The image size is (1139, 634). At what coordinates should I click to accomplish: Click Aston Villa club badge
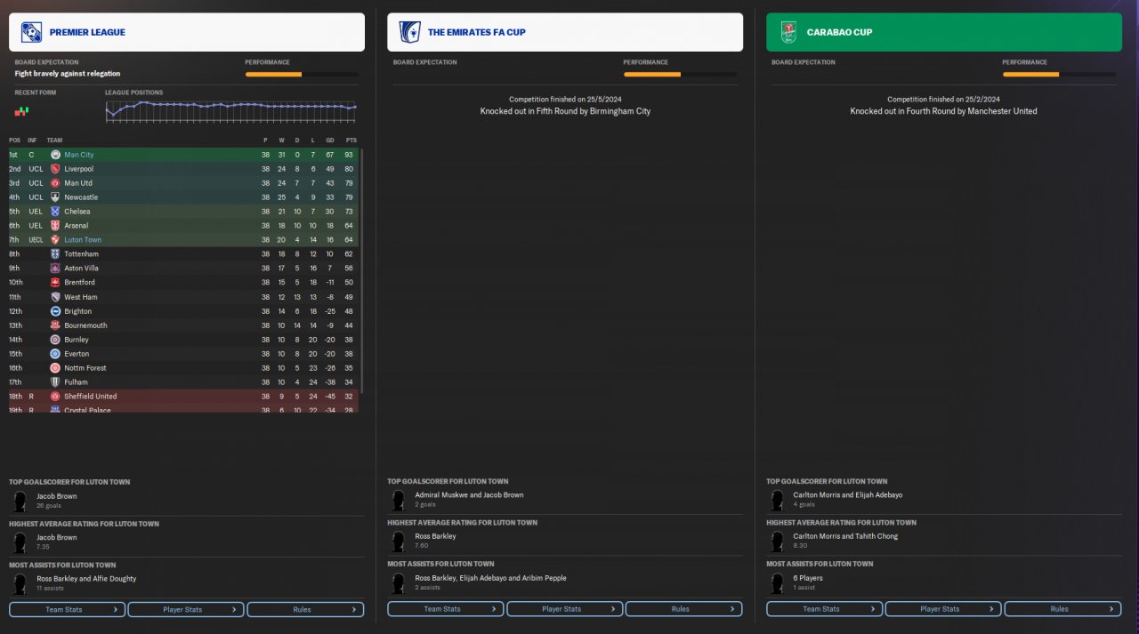click(x=55, y=269)
